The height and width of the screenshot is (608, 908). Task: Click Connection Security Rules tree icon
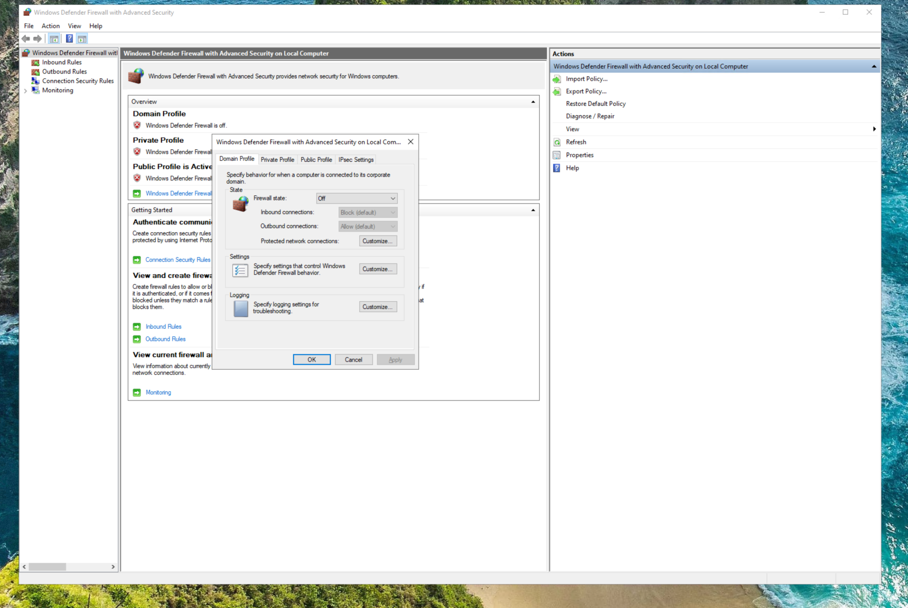coord(36,81)
